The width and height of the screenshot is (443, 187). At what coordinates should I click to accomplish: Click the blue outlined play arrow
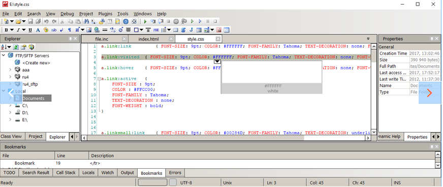(x=200, y=21)
